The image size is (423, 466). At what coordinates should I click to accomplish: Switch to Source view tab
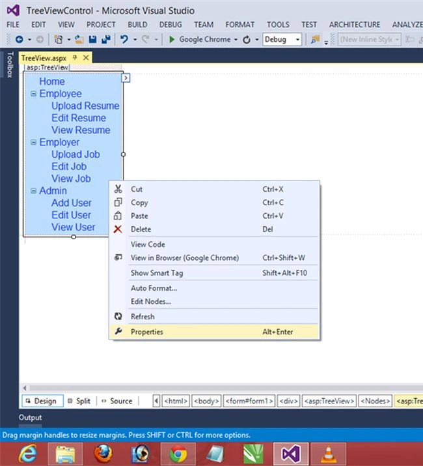pyautogui.click(x=117, y=401)
